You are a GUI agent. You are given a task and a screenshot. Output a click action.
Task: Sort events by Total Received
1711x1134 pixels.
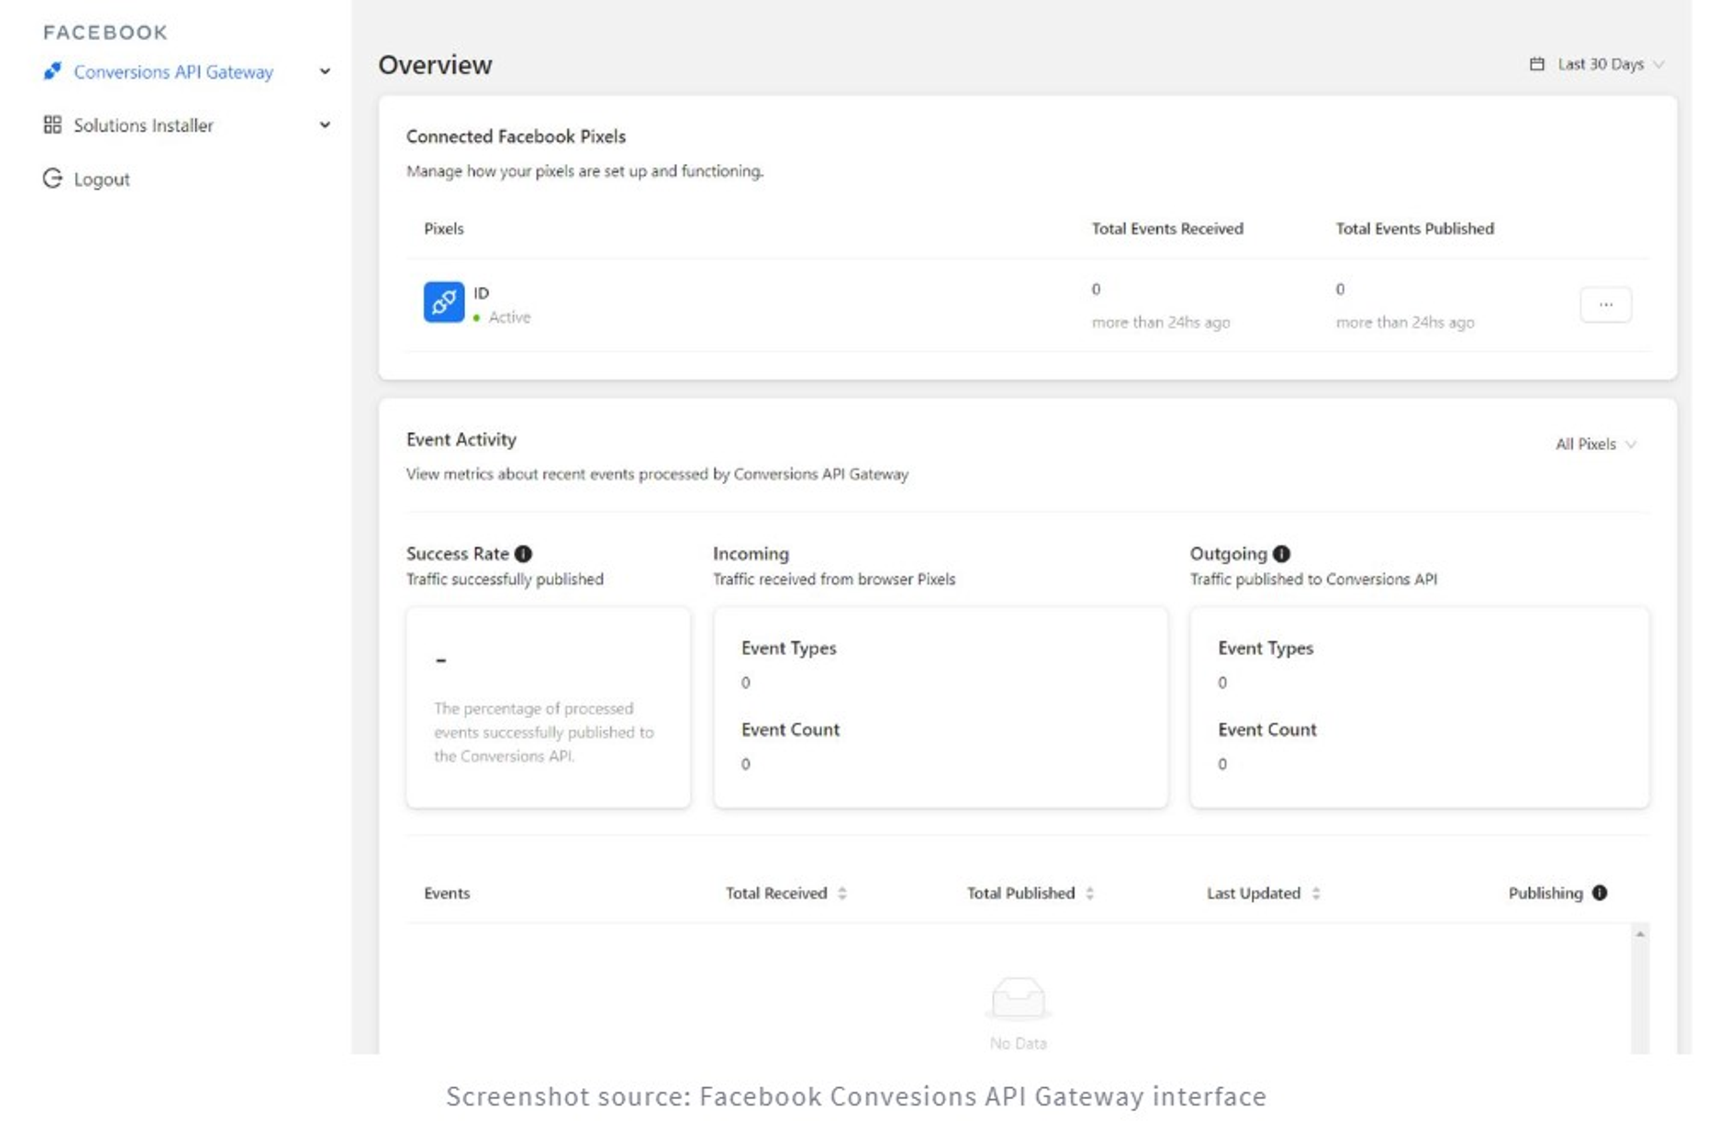click(842, 894)
